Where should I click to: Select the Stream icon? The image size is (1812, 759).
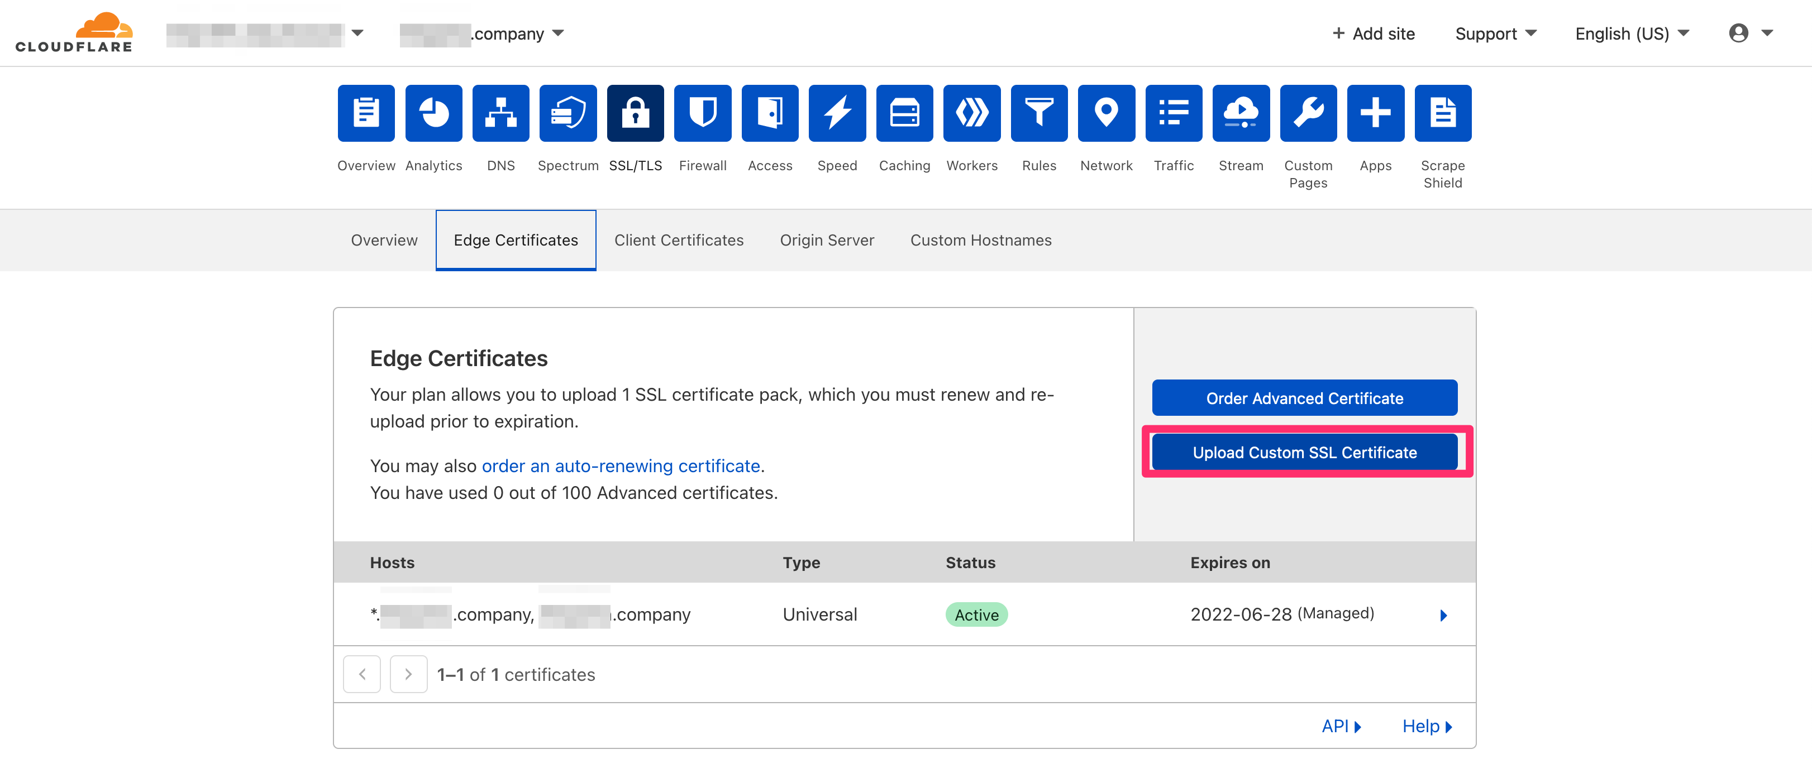(1240, 113)
